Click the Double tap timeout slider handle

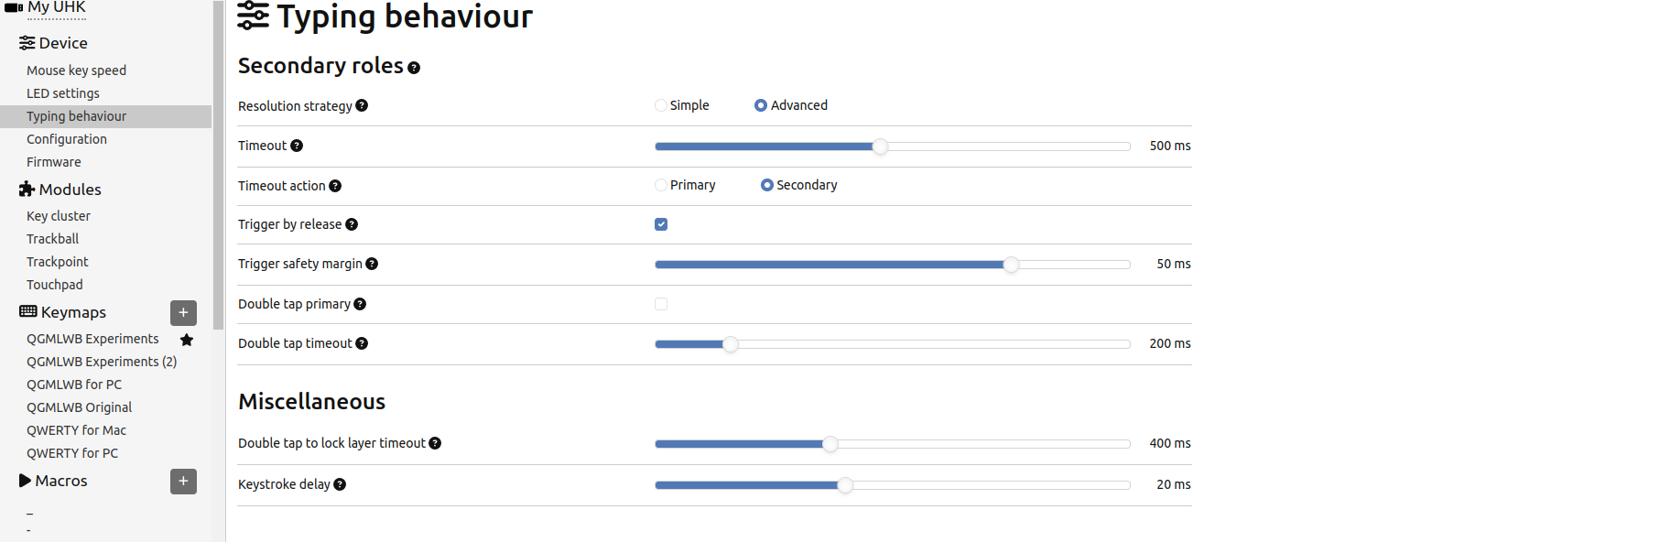click(x=730, y=344)
